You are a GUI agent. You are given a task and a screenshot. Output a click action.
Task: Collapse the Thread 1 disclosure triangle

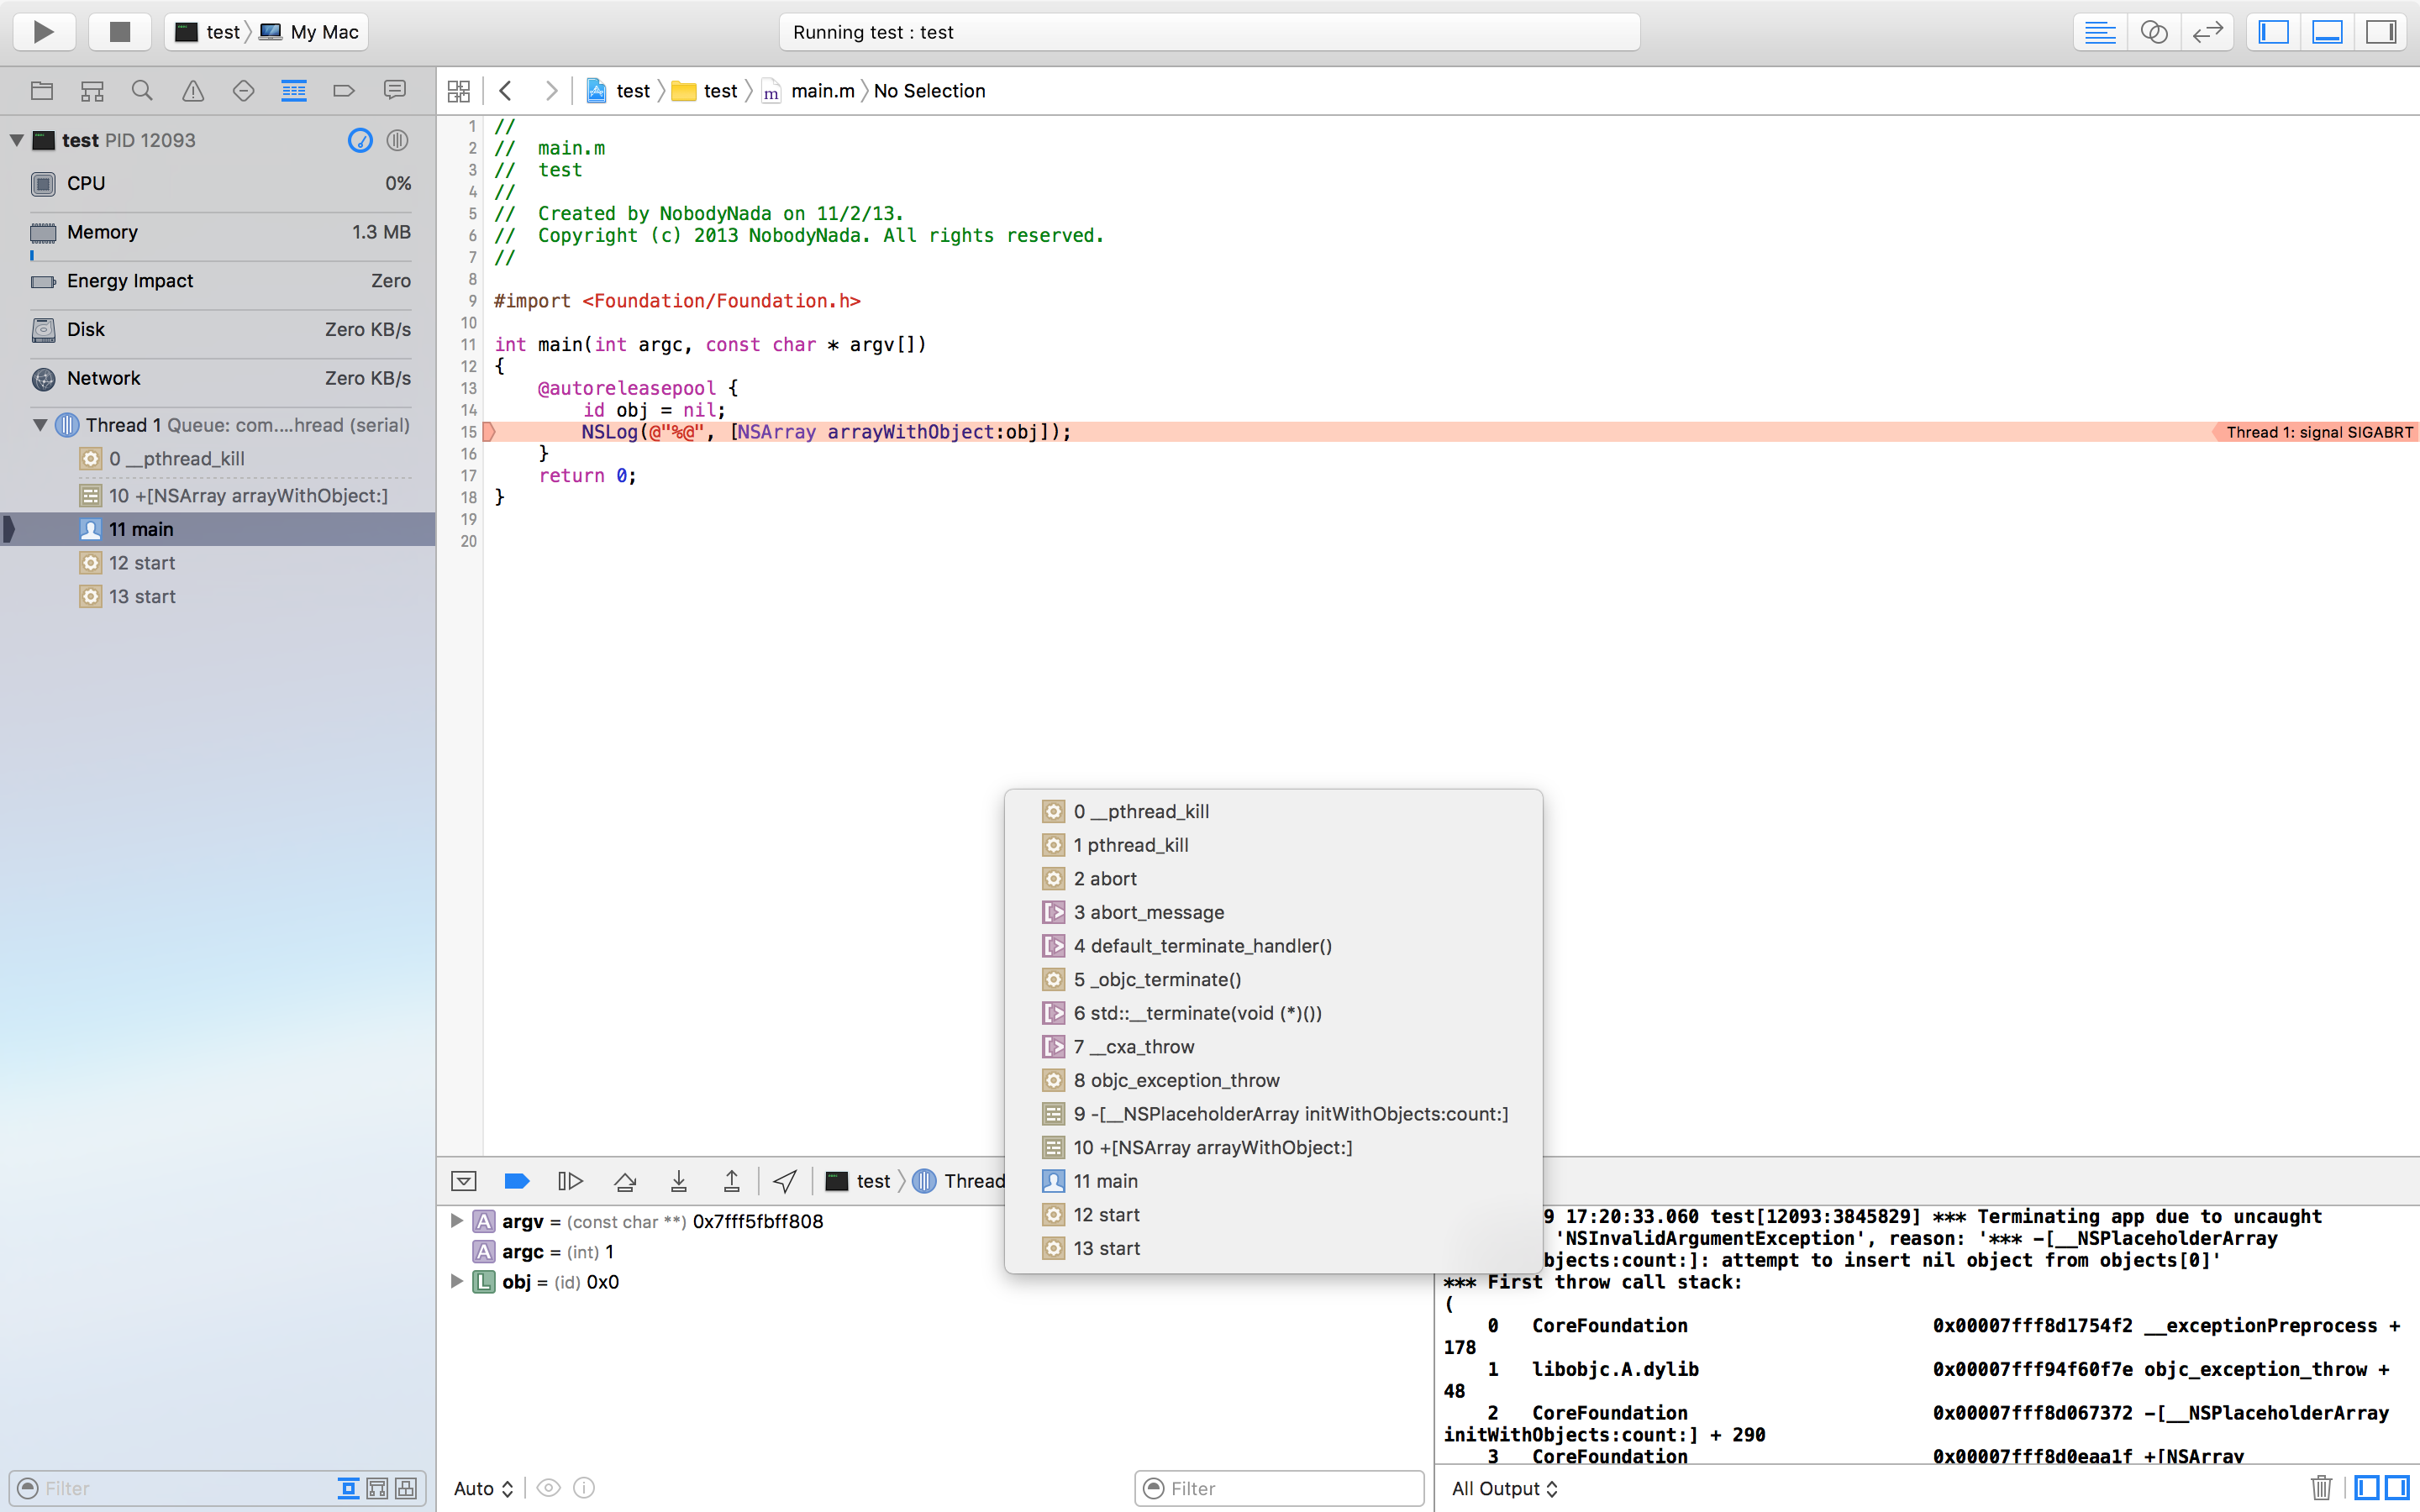(40, 425)
